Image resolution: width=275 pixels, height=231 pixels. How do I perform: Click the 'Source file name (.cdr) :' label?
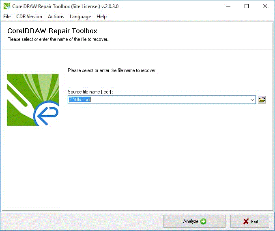[x=90, y=92]
